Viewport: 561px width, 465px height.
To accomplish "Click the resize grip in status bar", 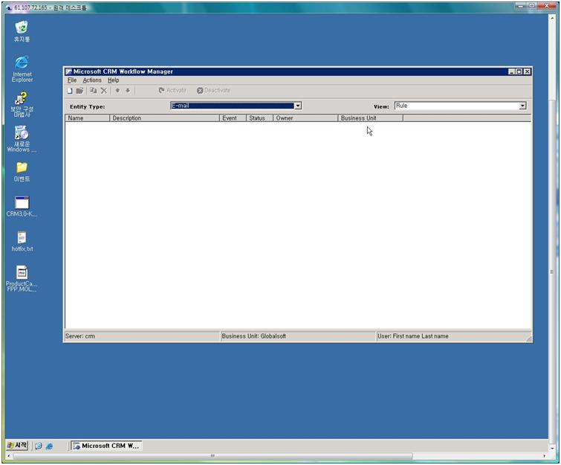I will point(529,339).
